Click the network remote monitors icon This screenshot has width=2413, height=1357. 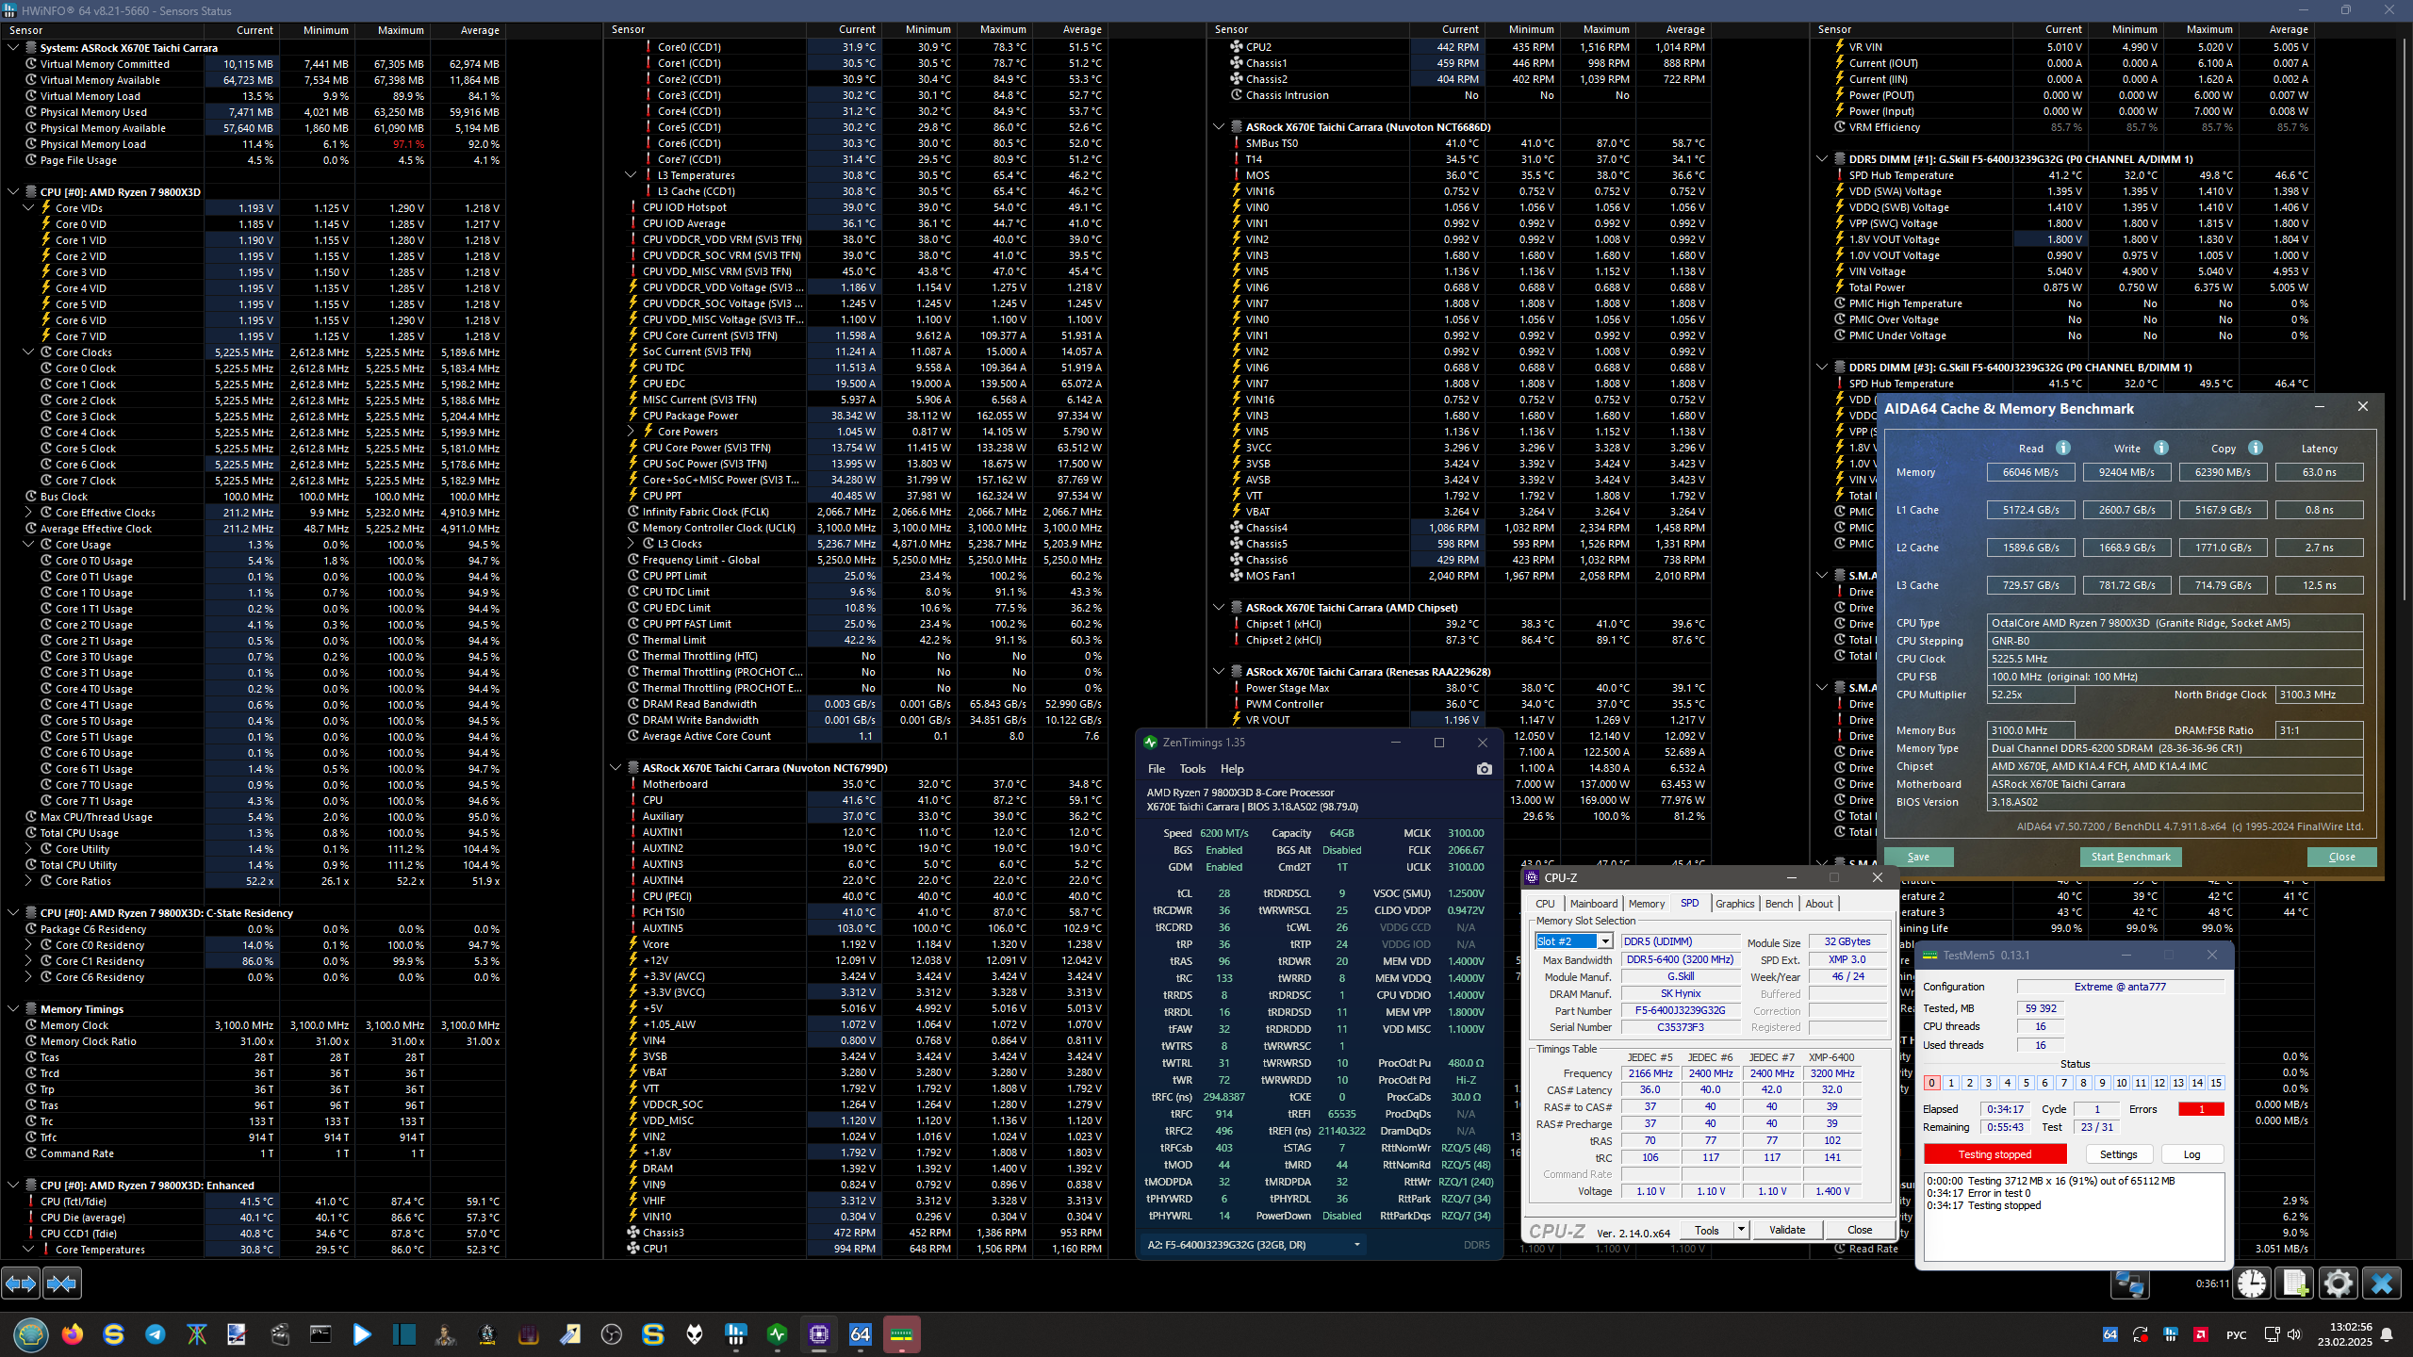click(2129, 1283)
